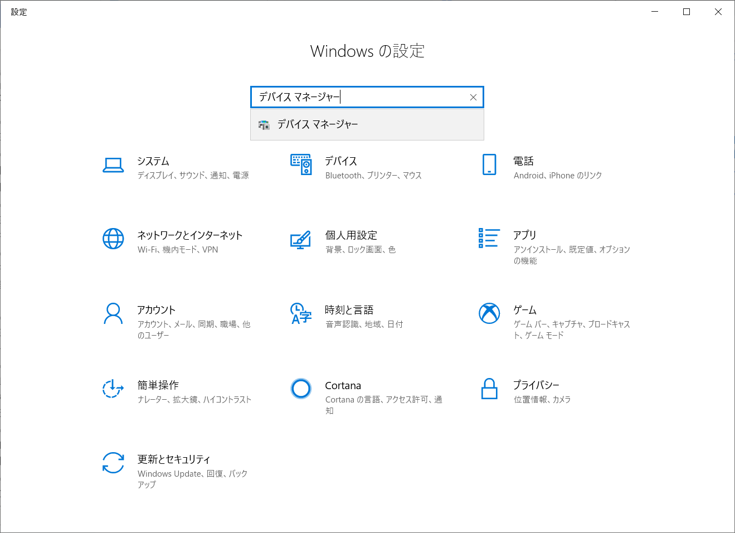
Task: Open the プライバシー settings title
Action: pos(537,385)
